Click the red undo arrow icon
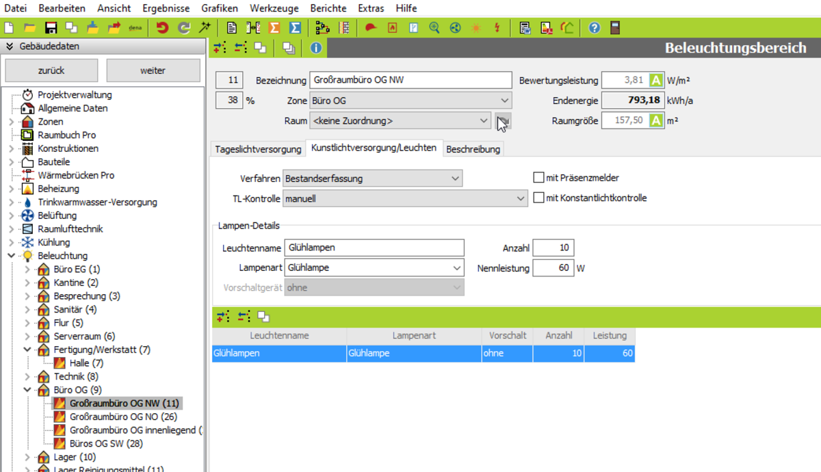This screenshot has width=821, height=472. 162,28
